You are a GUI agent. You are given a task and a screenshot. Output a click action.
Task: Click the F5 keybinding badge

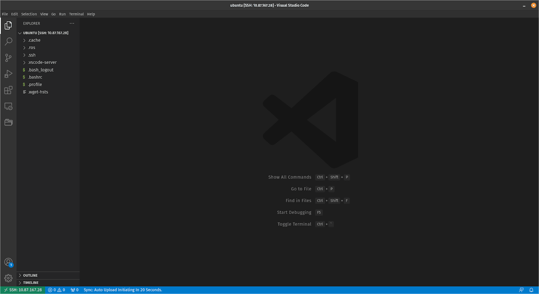coord(319,212)
